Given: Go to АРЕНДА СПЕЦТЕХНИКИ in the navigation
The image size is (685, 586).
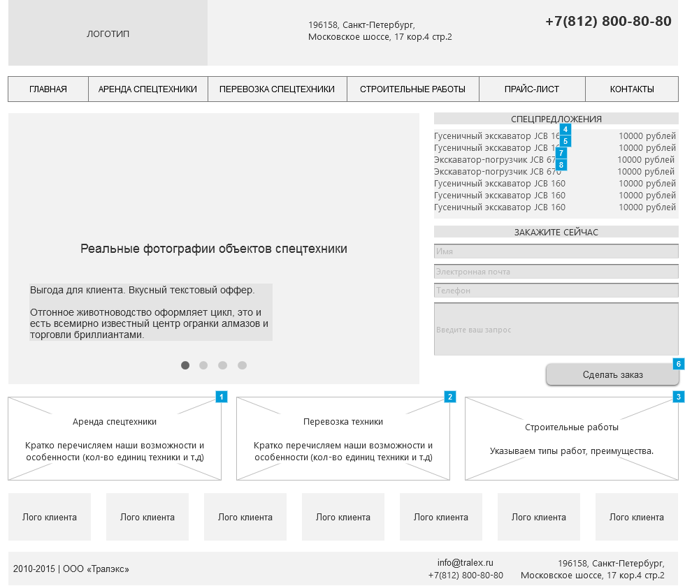Looking at the screenshot, I should coord(147,89).
